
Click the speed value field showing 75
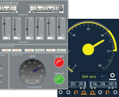pyautogui.click(x=7, y=38)
